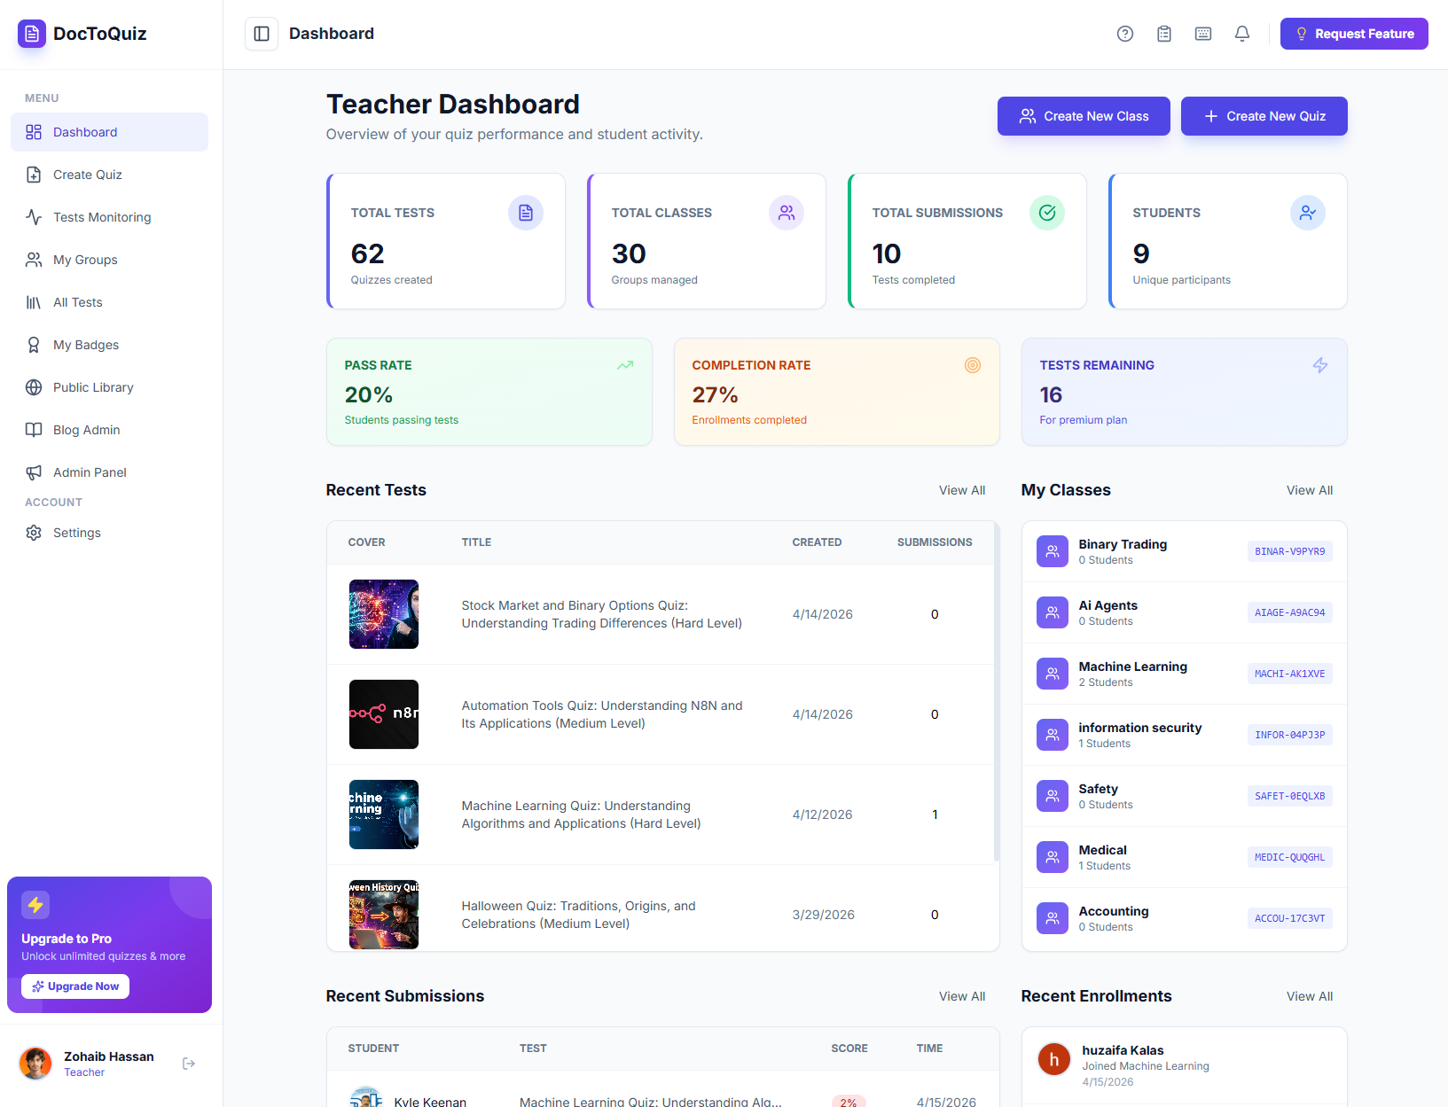1448x1107 pixels.
Task: Open Public Library in sidebar
Action: click(110, 387)
